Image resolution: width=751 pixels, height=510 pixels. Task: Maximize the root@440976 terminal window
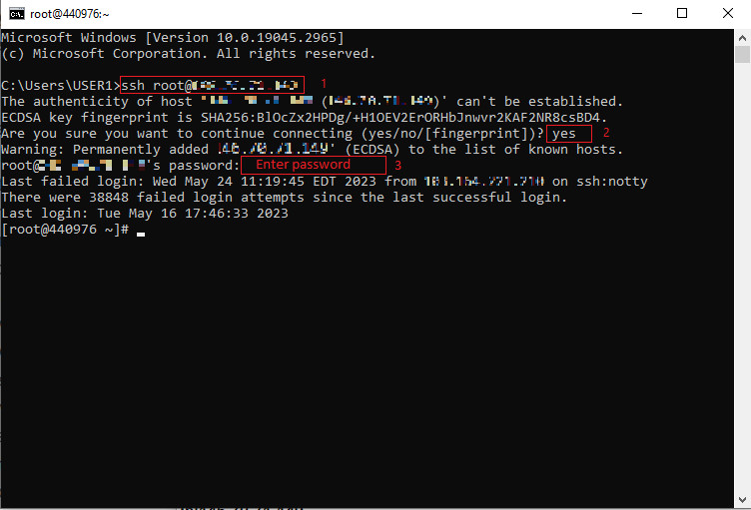click(x=681, y=13)
